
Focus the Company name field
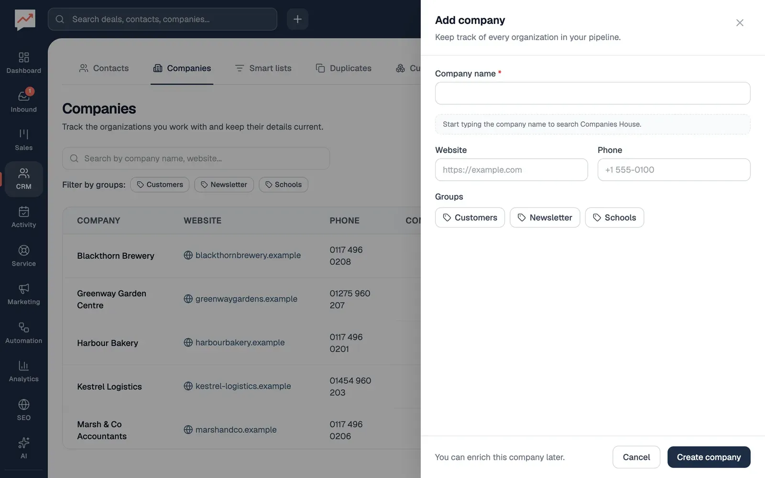[x=592, y=93]
